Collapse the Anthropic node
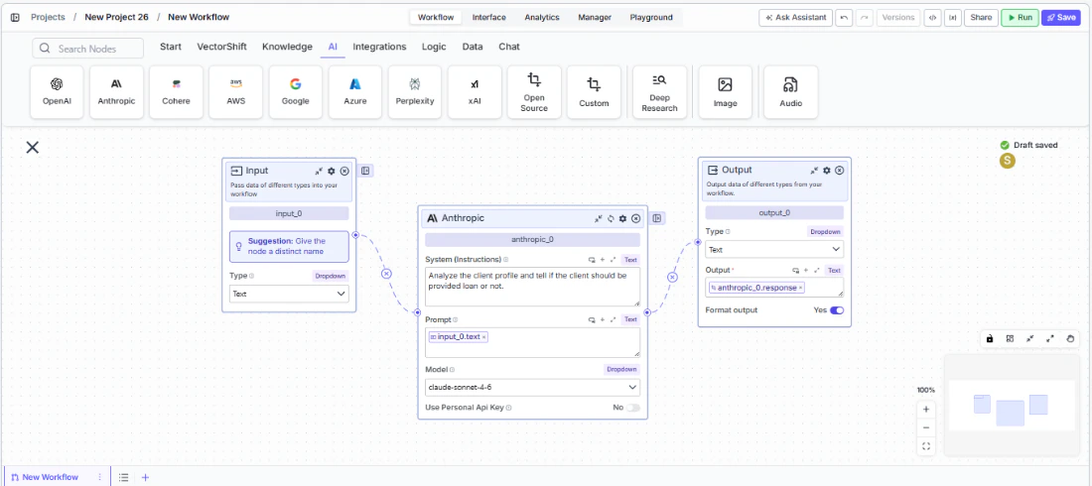Screen dimensions: 1092x486 pyautogui.click(x=598, y=218)
